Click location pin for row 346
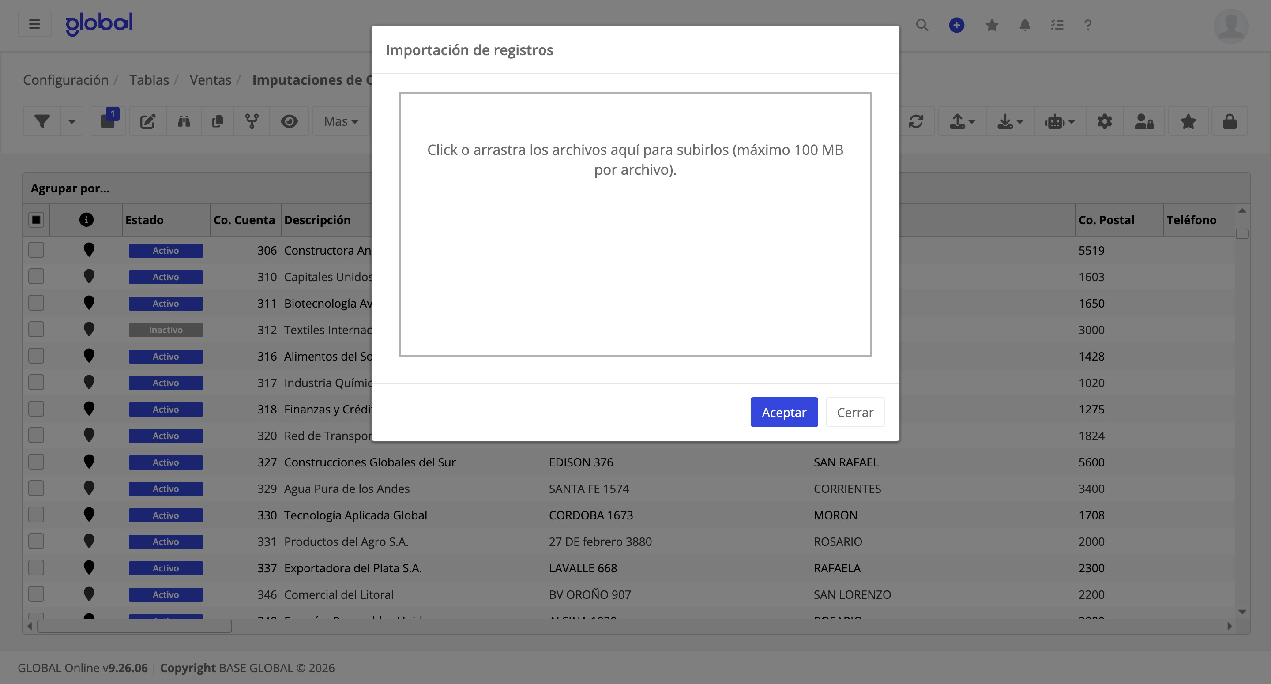 (x=89, y=594)
